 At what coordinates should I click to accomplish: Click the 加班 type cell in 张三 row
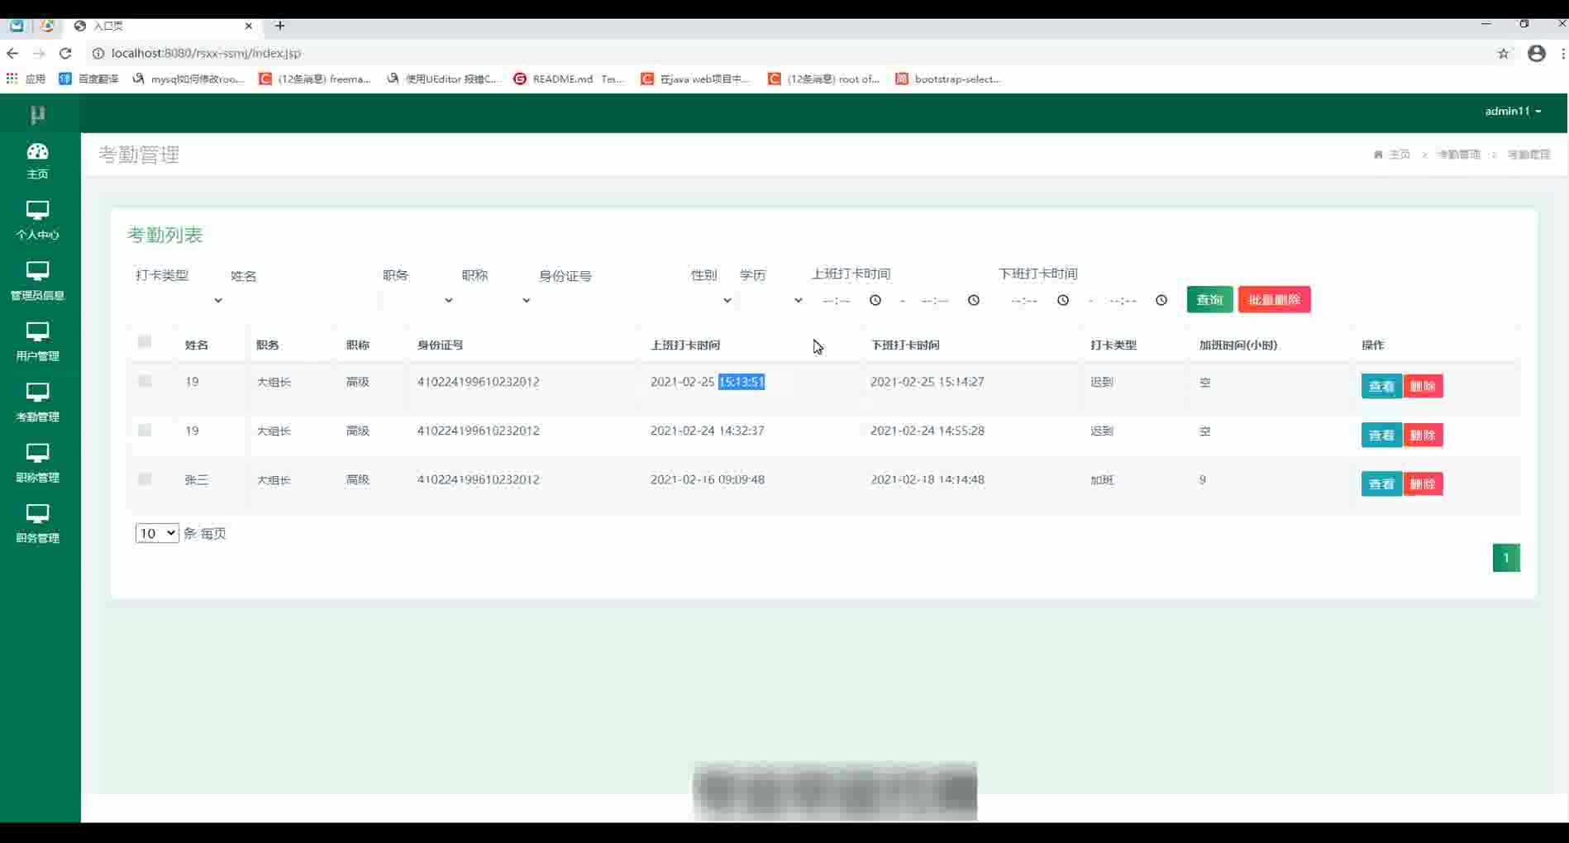click(x=1102, y=479)
